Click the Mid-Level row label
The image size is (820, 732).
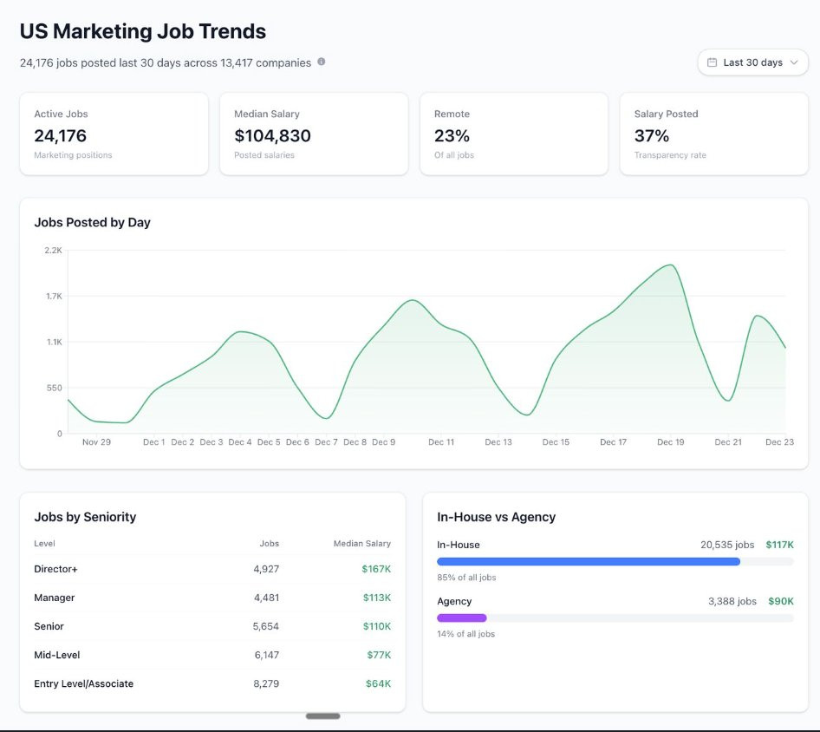point(57,655)
